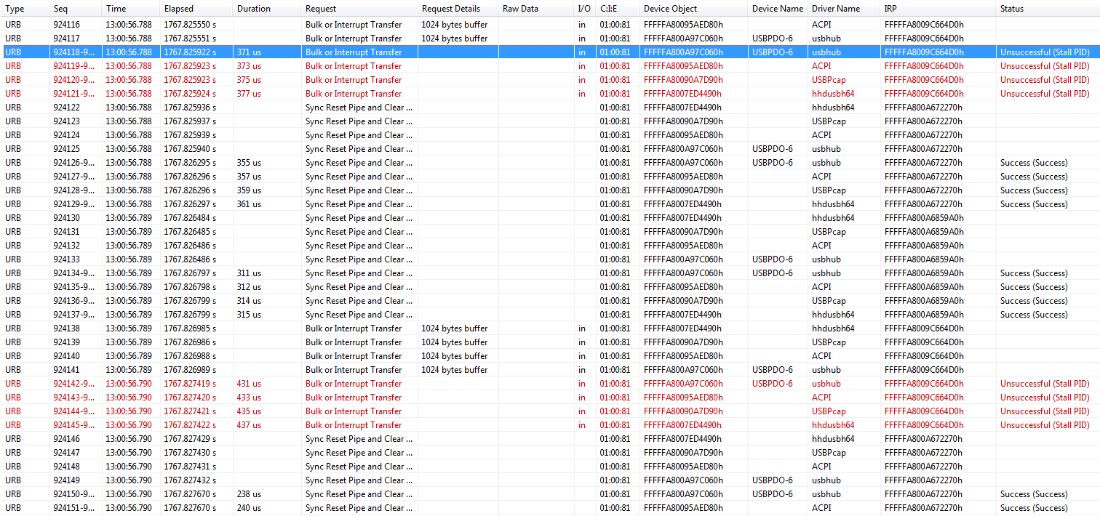Click the 311 us duration cell
The image size is (1100, 516).
[x=267, y=273]
